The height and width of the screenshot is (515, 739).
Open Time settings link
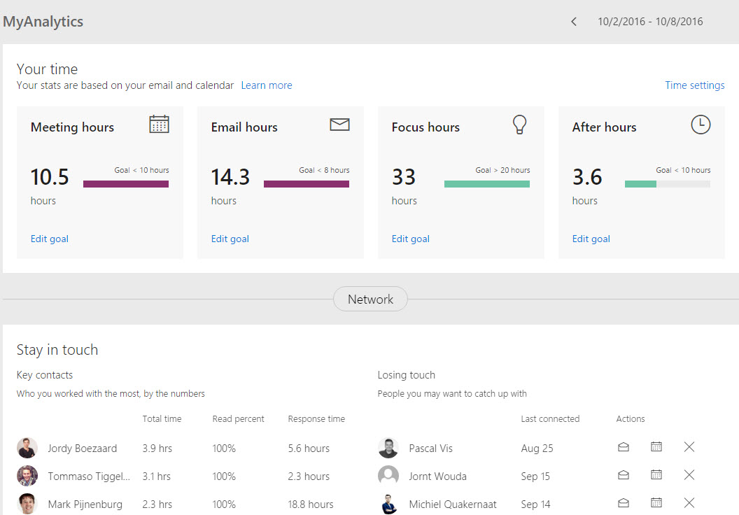point(694,85)
